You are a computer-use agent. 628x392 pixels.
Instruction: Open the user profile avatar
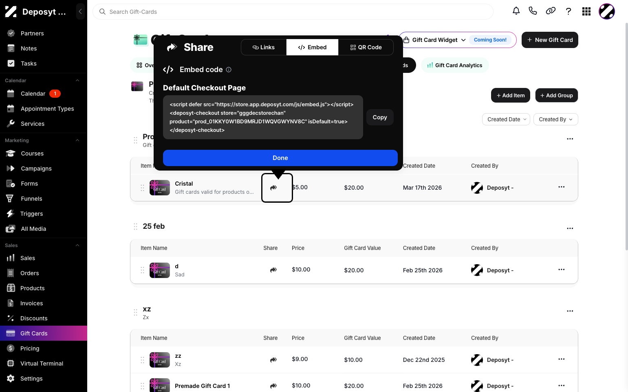coord(606,11)
